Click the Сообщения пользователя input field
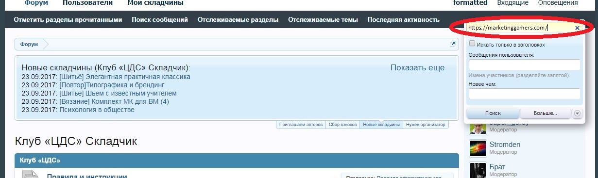The width and height of the screenshot is (598, 178). (525, 65)
